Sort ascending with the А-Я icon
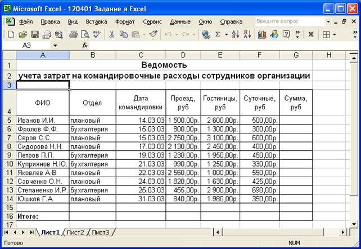Viewport: 361px width, 249px height. pyautogui.click(x=235, y=35)
